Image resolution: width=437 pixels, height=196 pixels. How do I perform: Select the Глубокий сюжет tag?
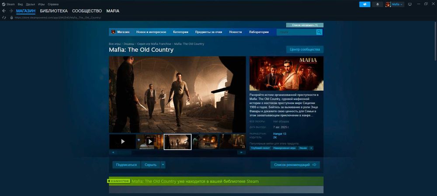pos(260,148)
